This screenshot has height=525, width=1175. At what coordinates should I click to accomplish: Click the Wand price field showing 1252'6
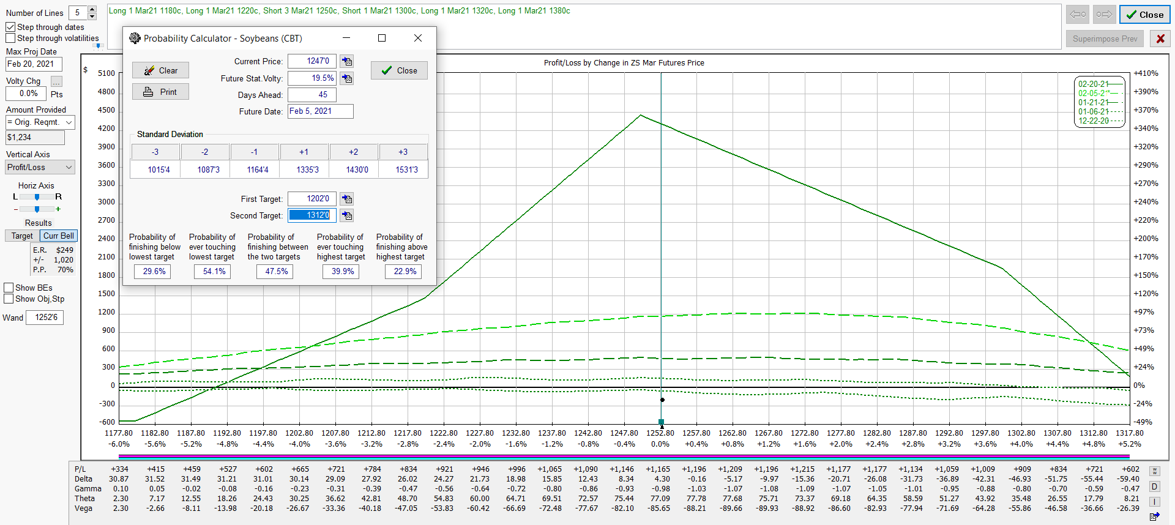45,318
